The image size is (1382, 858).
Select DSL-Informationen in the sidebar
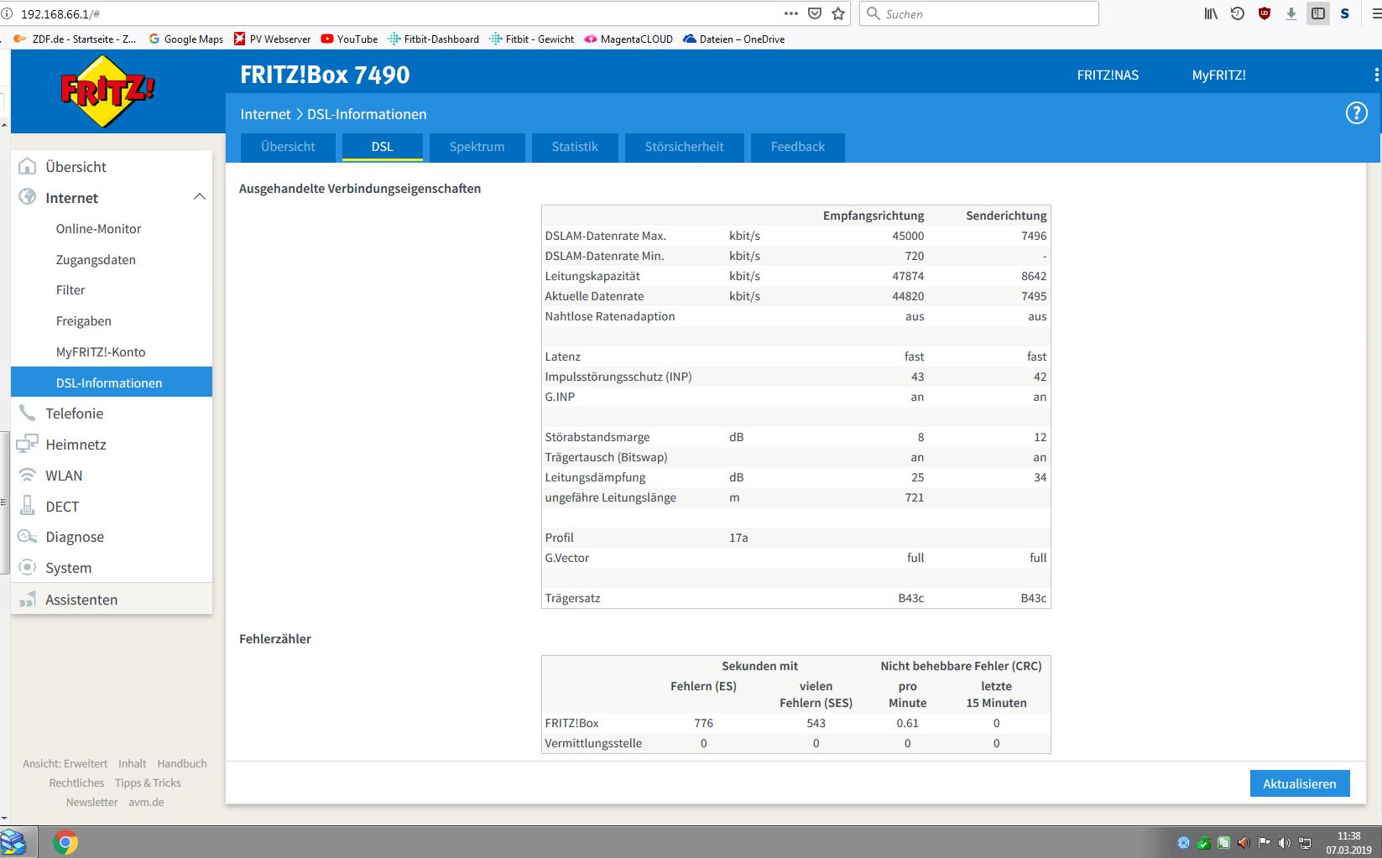112,382
